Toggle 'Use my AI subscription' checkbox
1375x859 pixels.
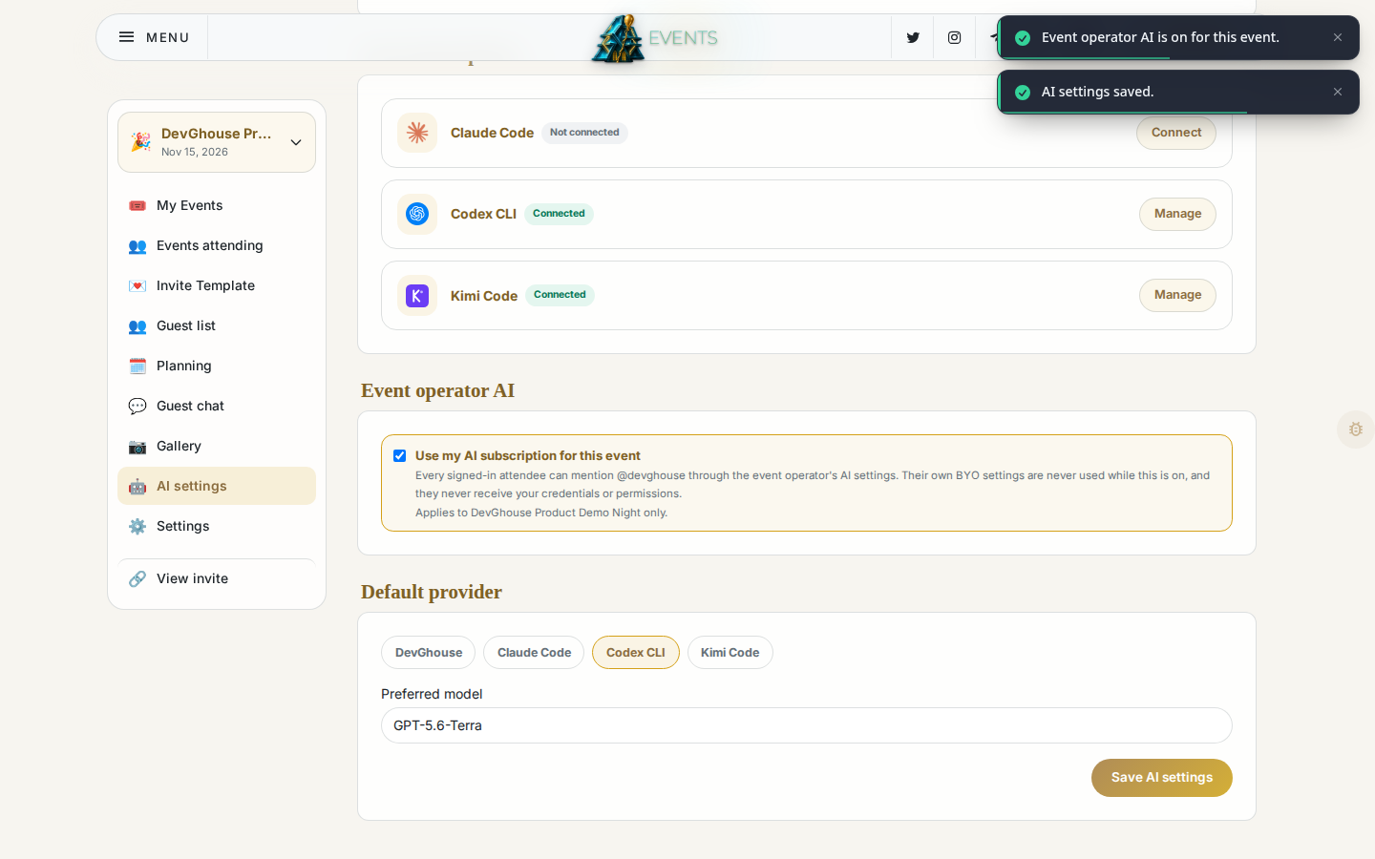point(399,456)
